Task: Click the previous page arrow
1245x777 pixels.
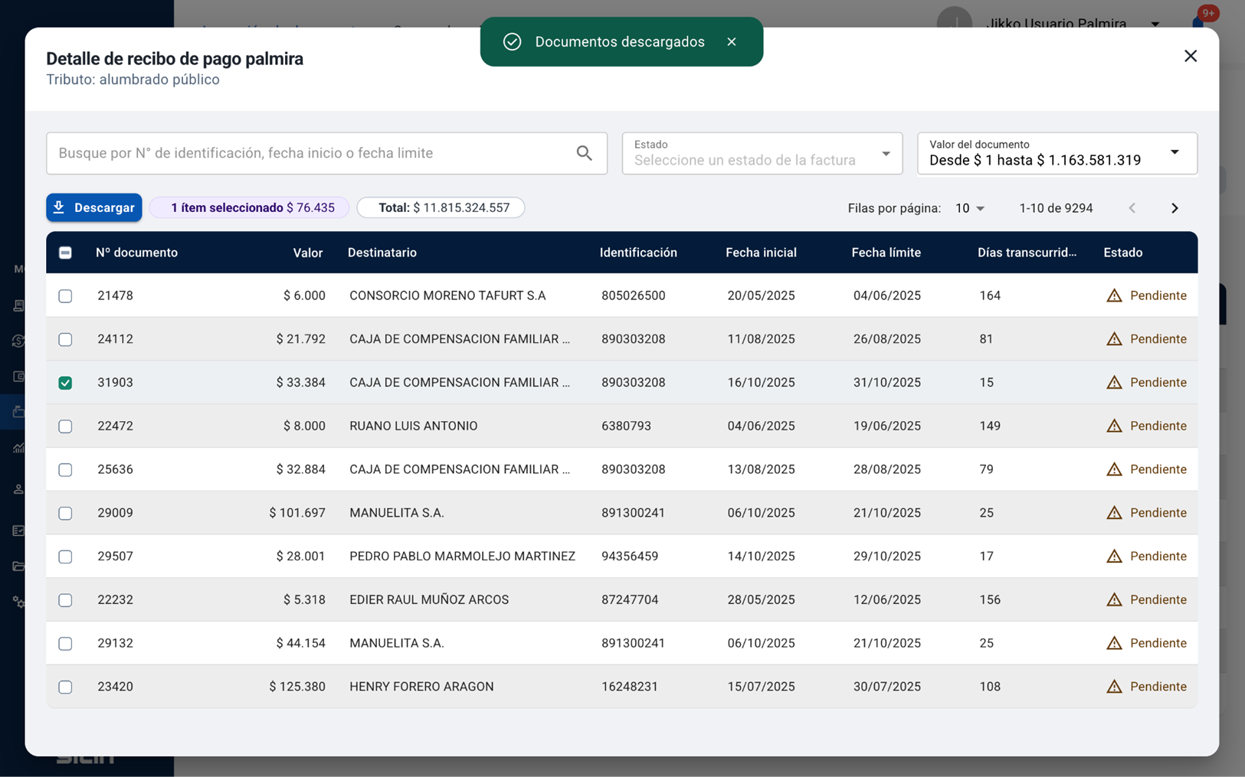Action: tap(1132, 208)
